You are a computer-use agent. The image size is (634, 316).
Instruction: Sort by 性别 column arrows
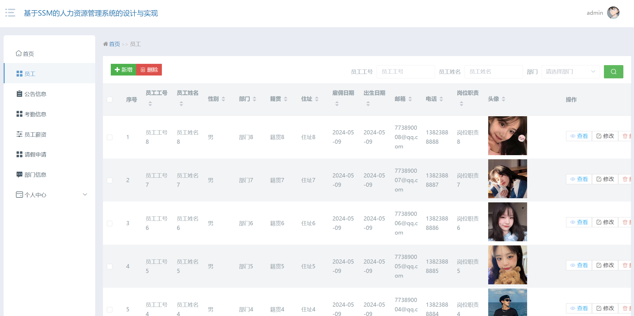(223, 99)
